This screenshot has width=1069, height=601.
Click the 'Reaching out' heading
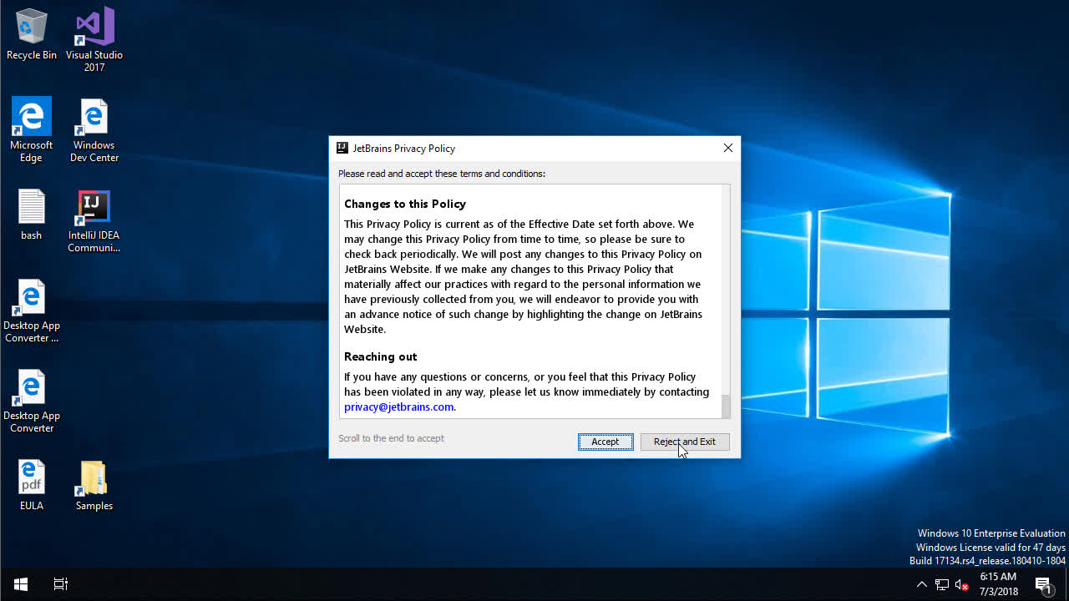click(x=381, y=356)
